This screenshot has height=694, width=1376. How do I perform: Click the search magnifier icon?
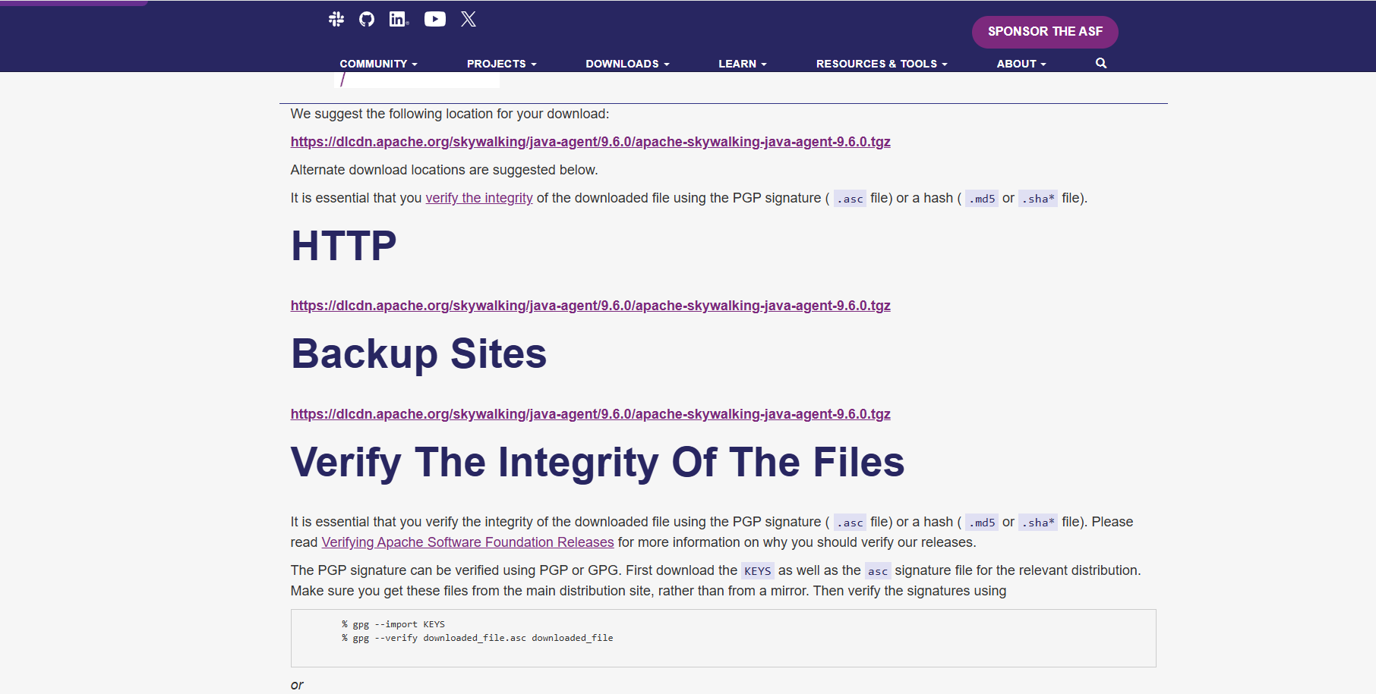1101,63
